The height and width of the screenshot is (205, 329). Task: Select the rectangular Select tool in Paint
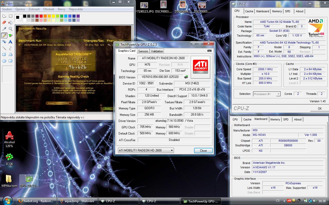(x=11, y=16)
